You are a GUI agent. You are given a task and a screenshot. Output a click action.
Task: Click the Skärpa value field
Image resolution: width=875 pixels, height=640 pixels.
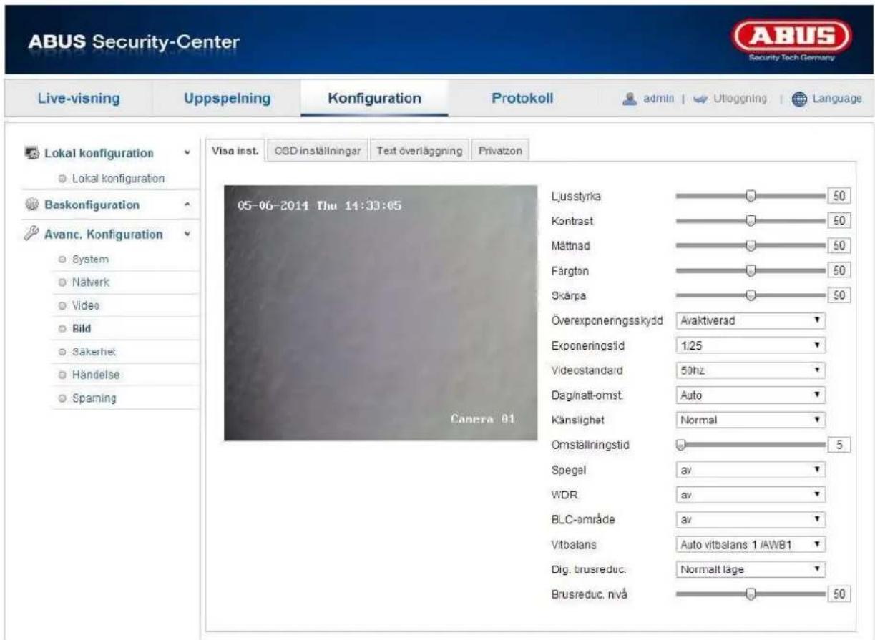[839, 295]
